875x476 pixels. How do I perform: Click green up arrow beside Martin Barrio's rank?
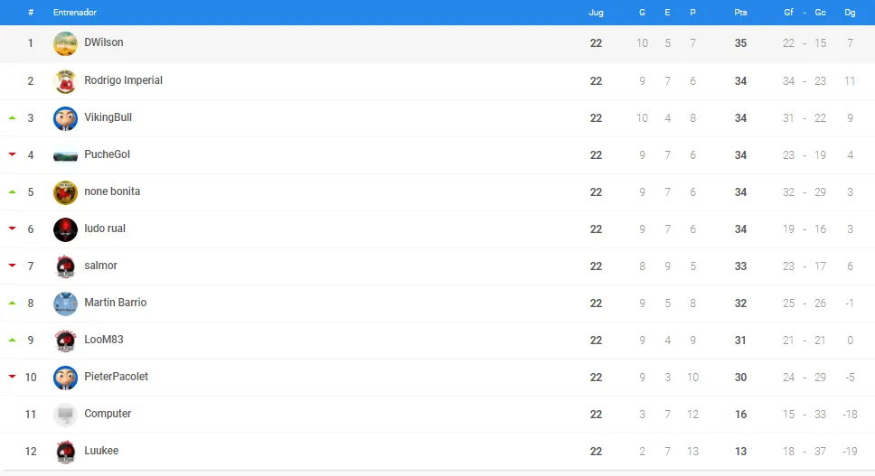pos(13,303)
